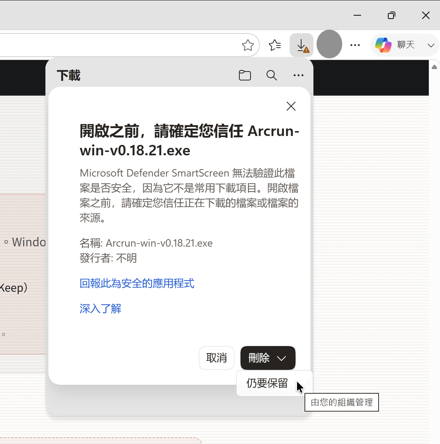Open the 深入了解 link
The width and height of the screenshot is (440, 444).
[x=101, y=309]
